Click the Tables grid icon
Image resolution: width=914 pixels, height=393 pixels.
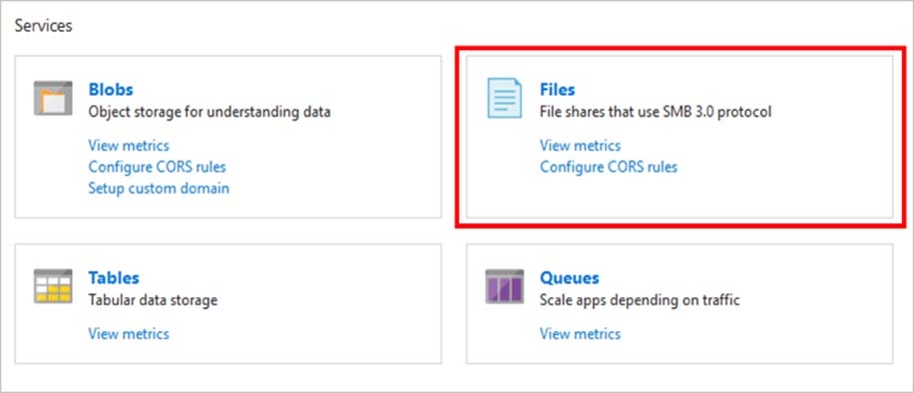coord(53,286)
